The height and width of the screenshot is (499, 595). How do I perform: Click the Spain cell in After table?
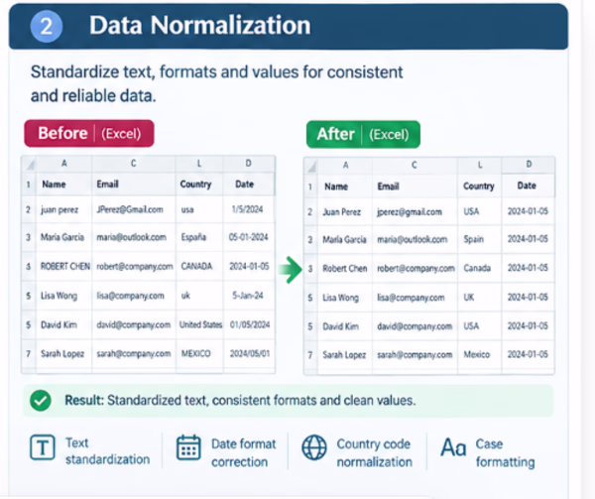tap(480, 239)
